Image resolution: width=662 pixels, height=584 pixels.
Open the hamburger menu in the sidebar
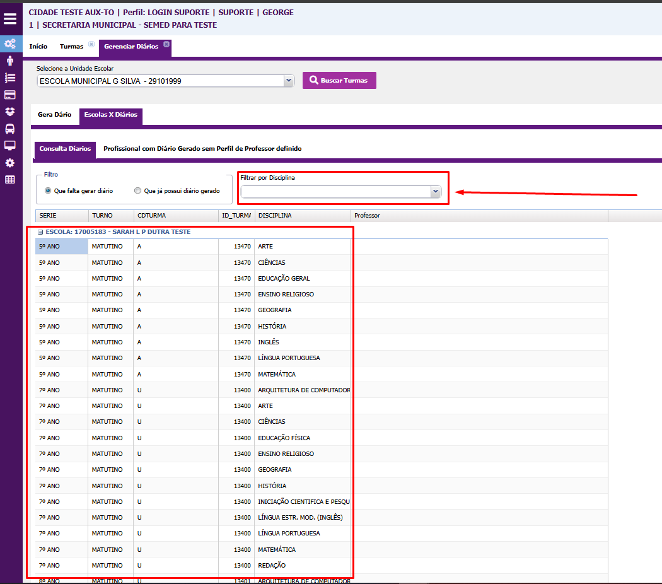(10, 19)
